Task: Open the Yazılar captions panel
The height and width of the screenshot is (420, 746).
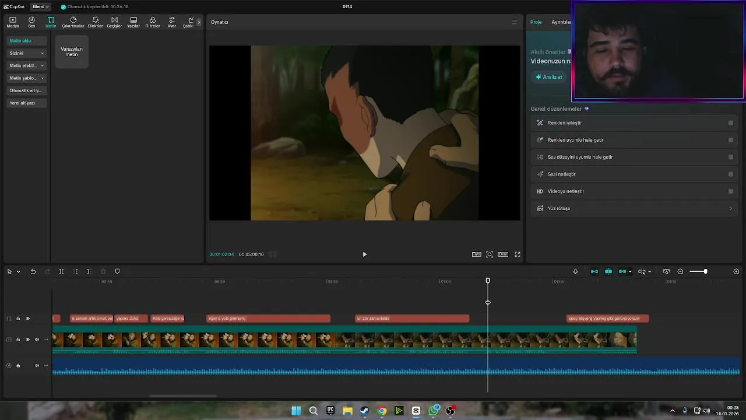Action: (133, 22)
